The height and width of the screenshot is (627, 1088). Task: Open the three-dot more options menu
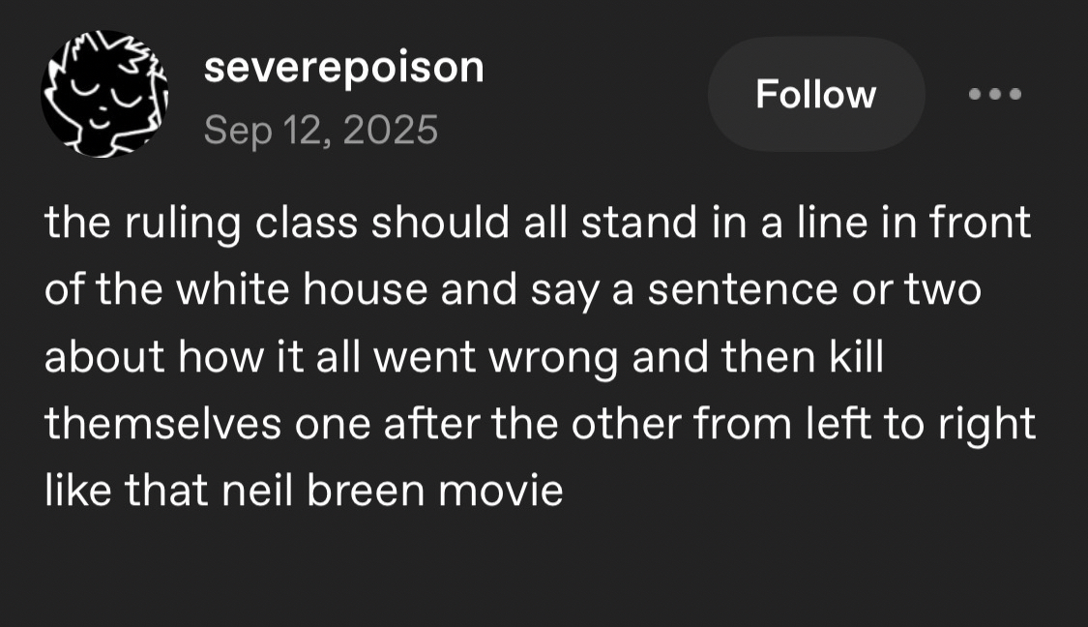click(x=995, y=95)
